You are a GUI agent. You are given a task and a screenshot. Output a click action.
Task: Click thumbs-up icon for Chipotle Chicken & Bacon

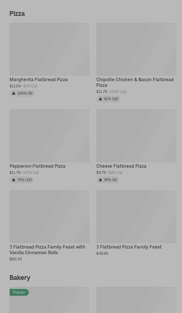coord(100,99)
